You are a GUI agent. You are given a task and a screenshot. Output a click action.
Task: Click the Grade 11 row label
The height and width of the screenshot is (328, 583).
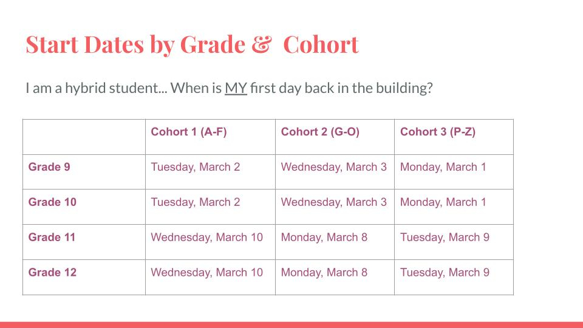point(52,237)
